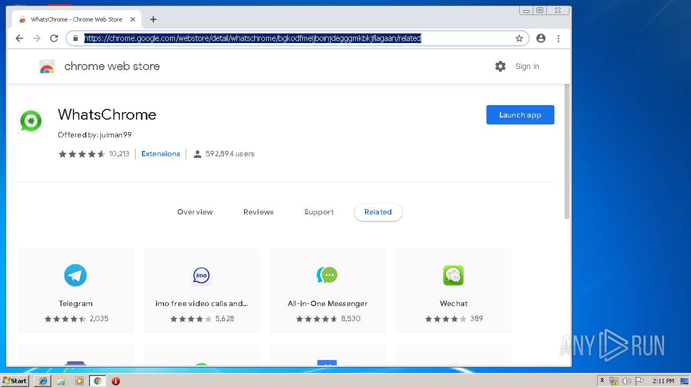Viewport: 691px width, 388px height.
Task: Open the file explorer taskbar icon
Action: (61, 381)
